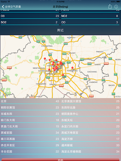
Task: Tap the G109 highway marker on map
Action: click(9, 68)
